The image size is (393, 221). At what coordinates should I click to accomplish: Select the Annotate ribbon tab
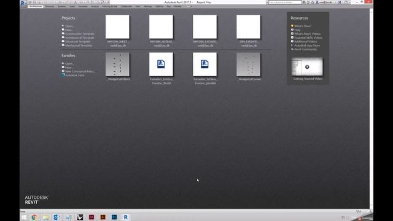(x=83, y=7)
